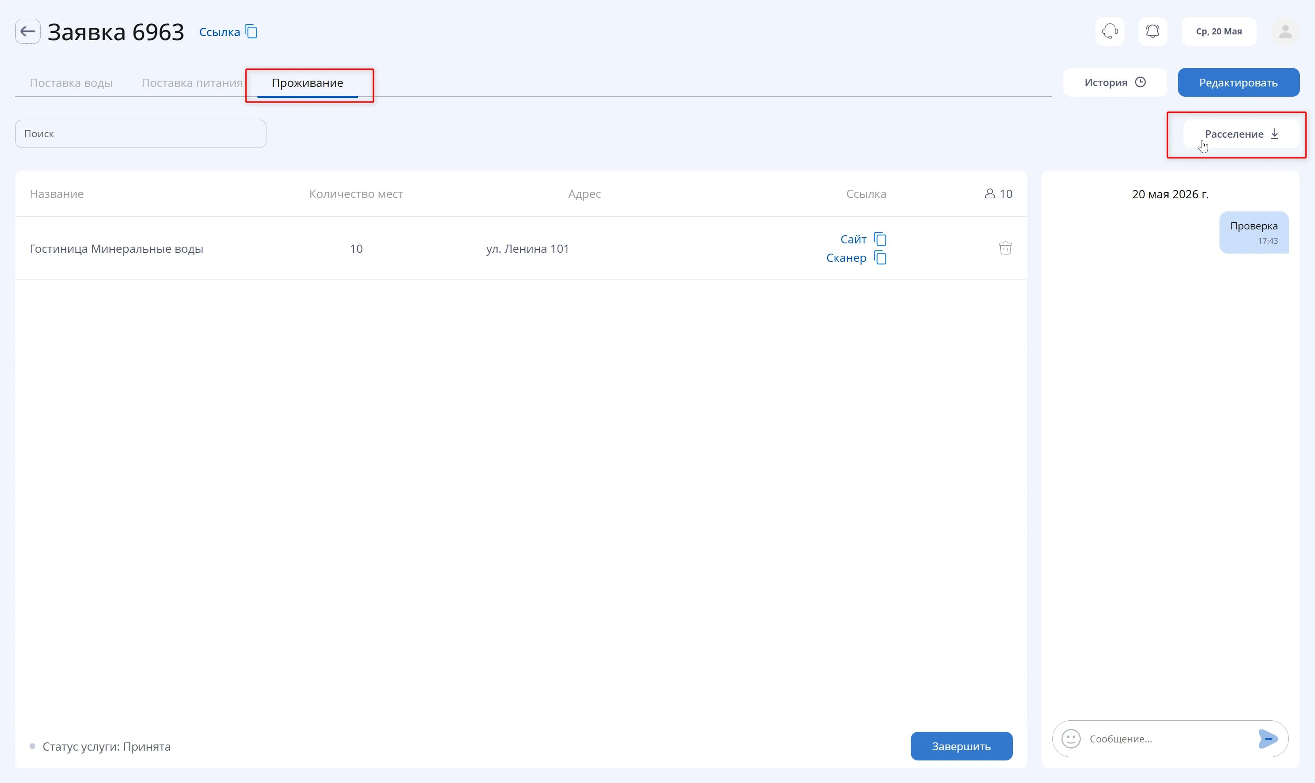Click the Название column header
The image size is (1315, 783).
(x=57, y=194)
